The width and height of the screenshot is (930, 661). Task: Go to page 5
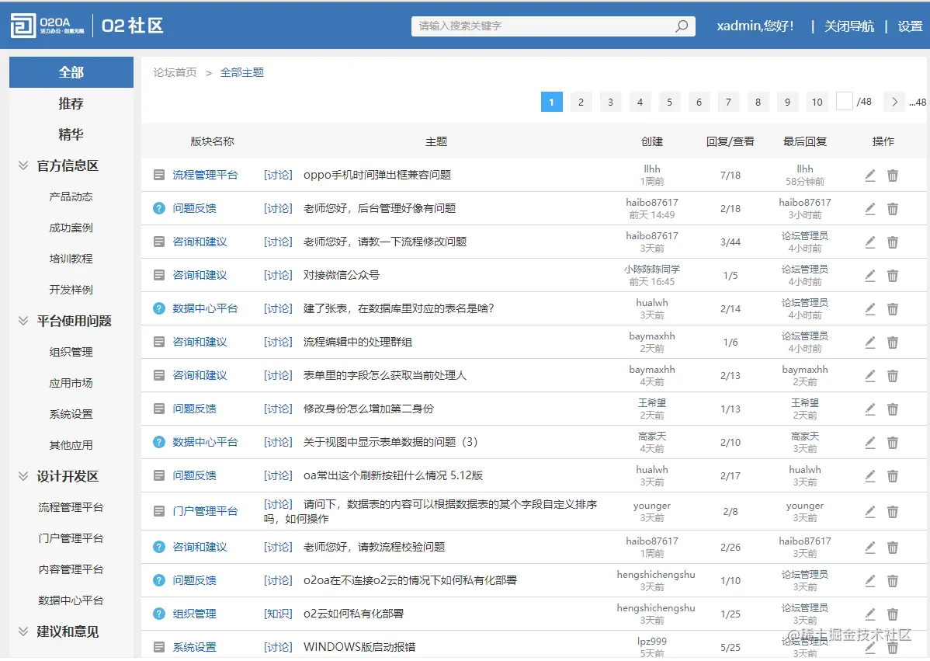click(x=669, y=102)
